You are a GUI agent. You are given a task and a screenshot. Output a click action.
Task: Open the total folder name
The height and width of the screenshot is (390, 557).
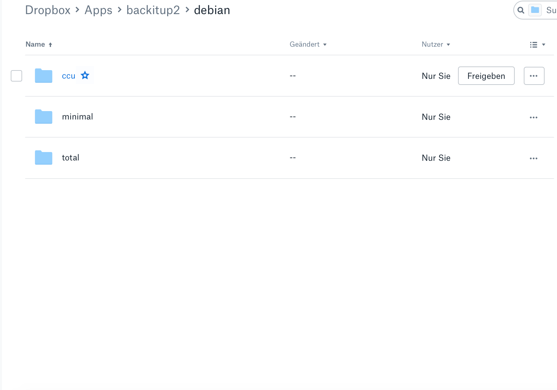click(x=70, y=157)
